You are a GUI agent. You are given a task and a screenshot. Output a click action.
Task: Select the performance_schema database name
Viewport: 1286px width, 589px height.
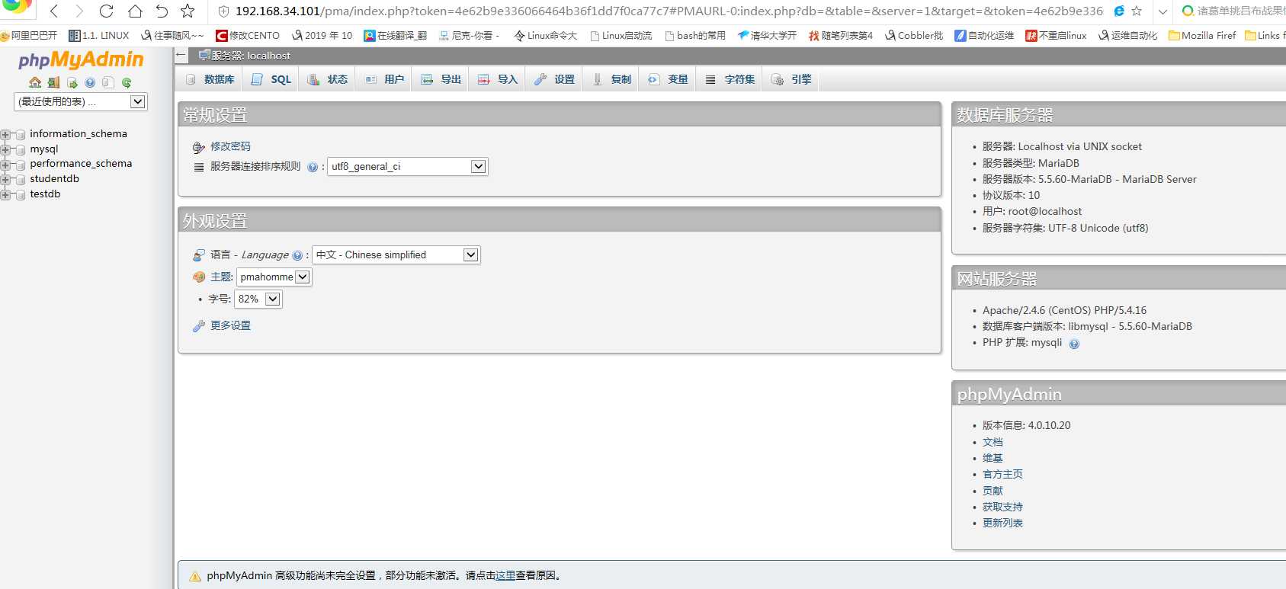coord(81,164)
